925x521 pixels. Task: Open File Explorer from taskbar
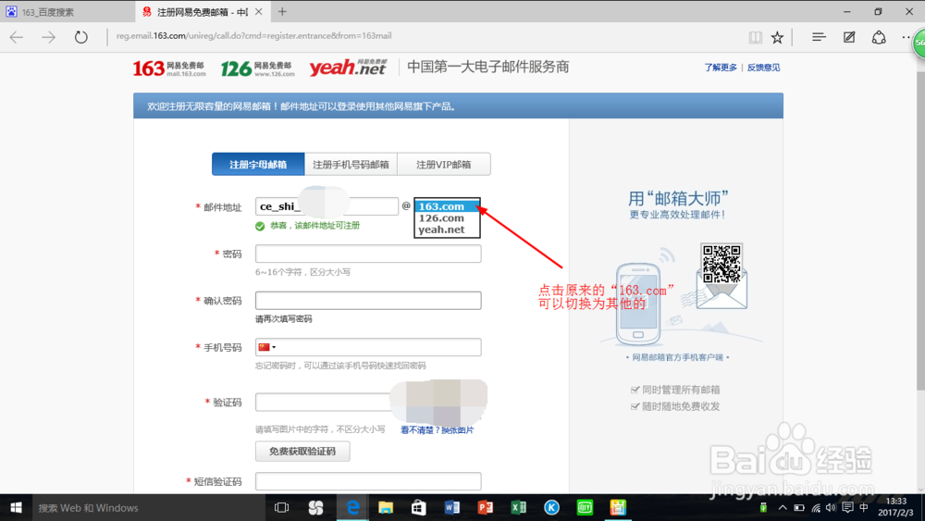[386, 507]
